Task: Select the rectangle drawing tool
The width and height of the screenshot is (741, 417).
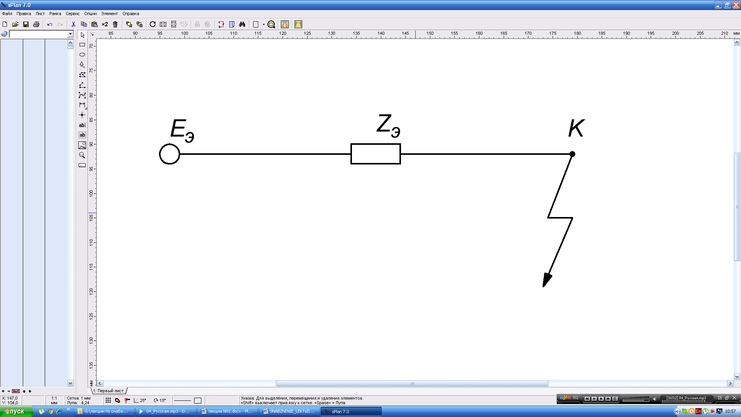Action: [x=82, y=45]
